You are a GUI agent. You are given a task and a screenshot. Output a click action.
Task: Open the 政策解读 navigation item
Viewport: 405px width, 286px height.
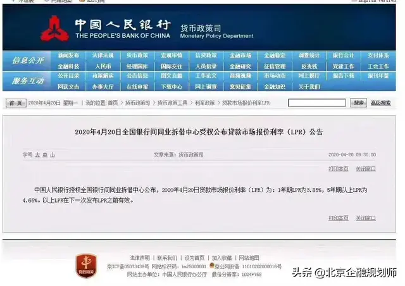103,76
